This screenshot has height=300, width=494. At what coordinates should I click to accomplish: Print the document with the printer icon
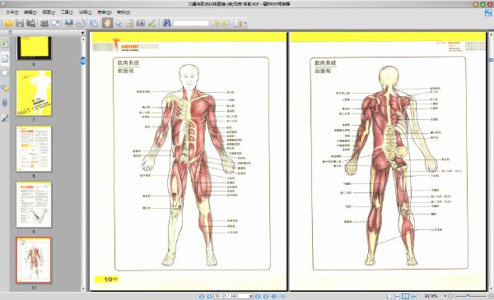44,23
